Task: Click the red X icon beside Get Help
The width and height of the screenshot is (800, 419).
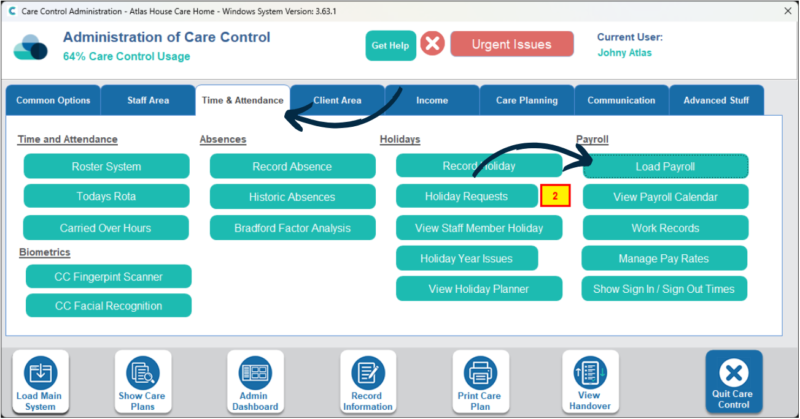Action: pos(433,44)
